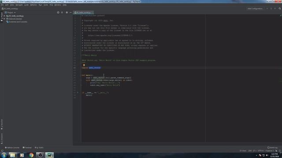Expand the 01_hello_world.py tree node
Image resolution: width=282 pixels, height=158 pixels.
click(x=4, y=16)
